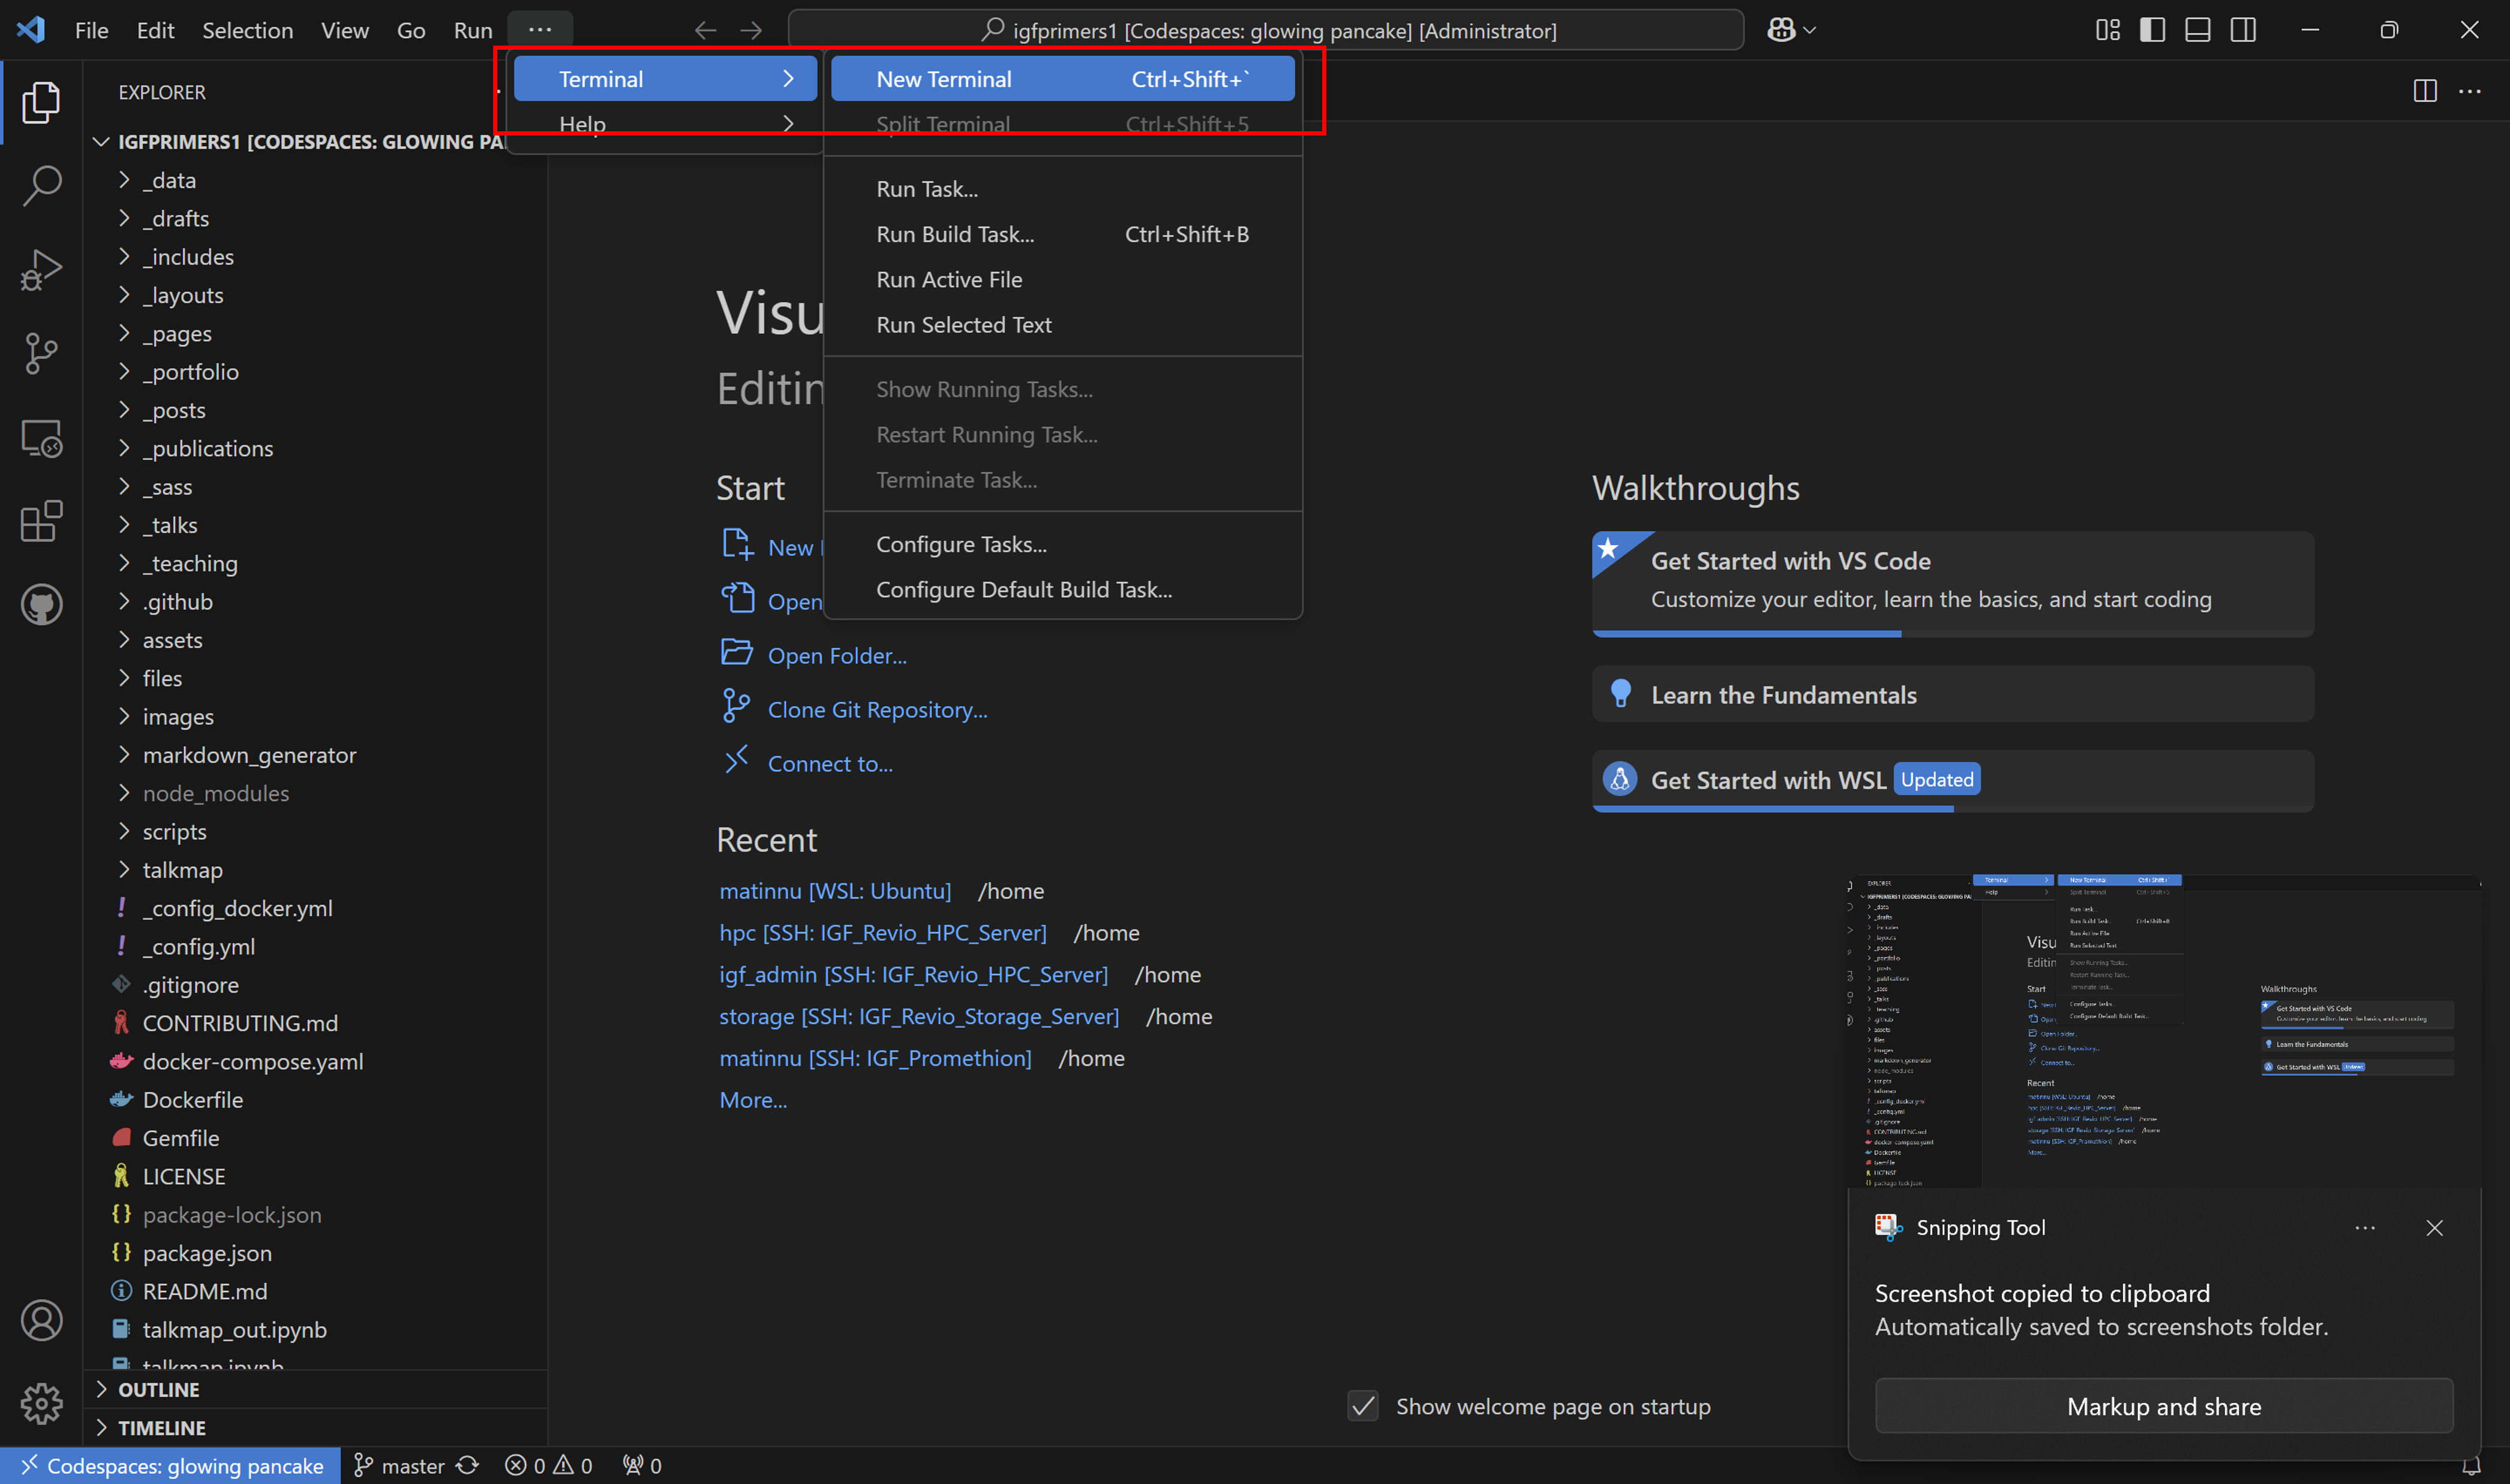This screenshot has width=2510, height=1484.
Task: Open Remote Explorer view
Action: 41,438
